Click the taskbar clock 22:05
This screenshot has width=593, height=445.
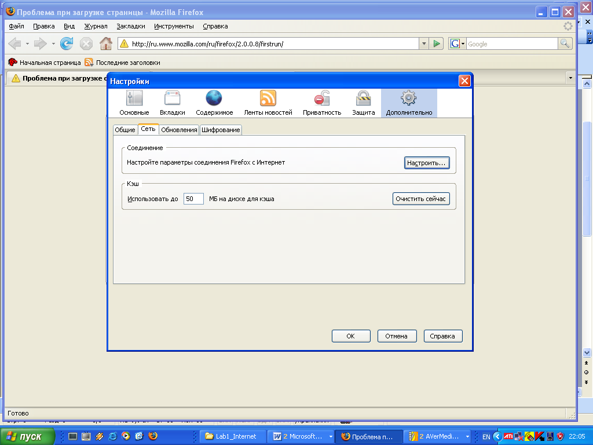pyautogui.click(x=577, y=436)
